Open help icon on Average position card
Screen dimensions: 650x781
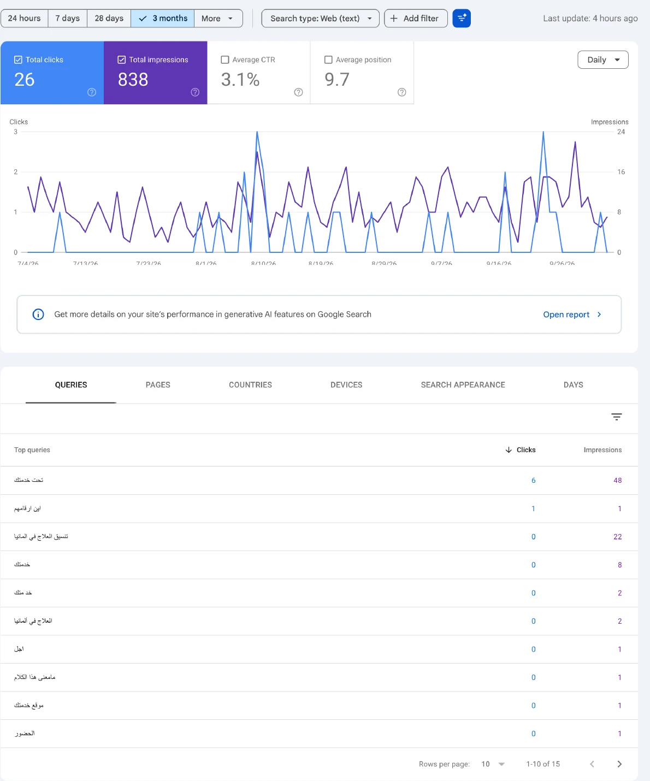coord(402,92)
